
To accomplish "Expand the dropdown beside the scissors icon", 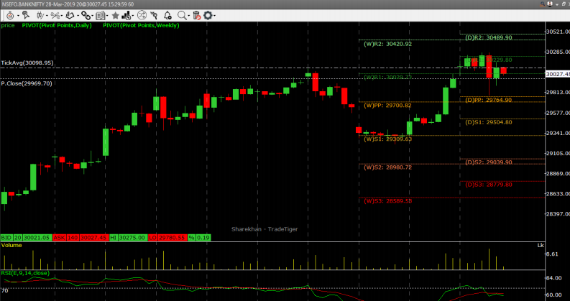I will point(62,16).
